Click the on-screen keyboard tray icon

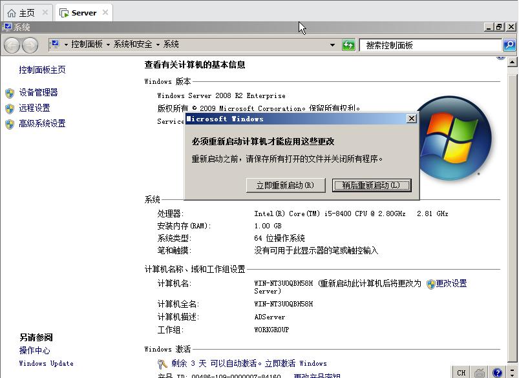pos(480,373)
